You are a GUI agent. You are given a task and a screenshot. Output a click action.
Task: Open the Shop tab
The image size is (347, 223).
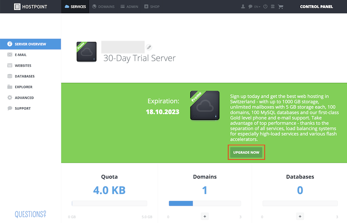pos(152,6)
